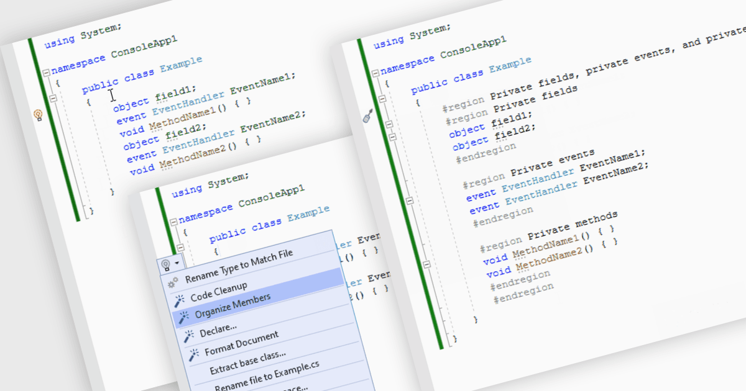Click the wand icon beside Declare...
Viewport: 746px width, 391px height.
tap(189, 336)
